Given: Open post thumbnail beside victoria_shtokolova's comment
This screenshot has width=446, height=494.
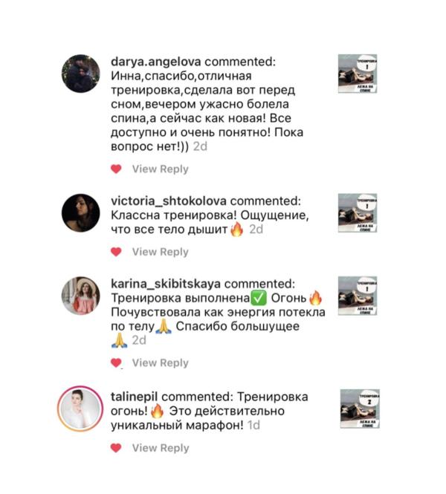Looking at the screenshot, I should click(x=358, y=213).
